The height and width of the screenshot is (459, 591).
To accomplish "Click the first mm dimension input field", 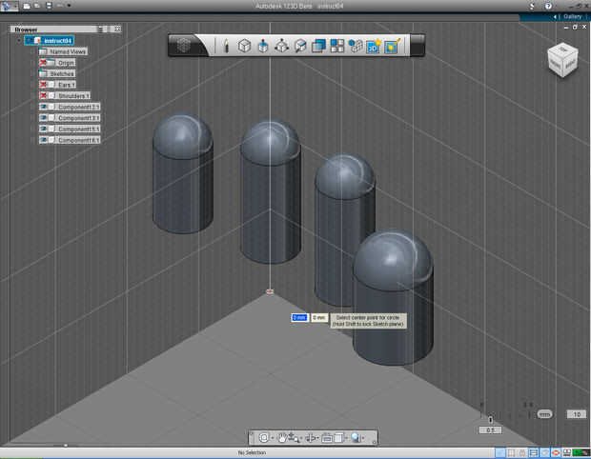I will 299,317.
